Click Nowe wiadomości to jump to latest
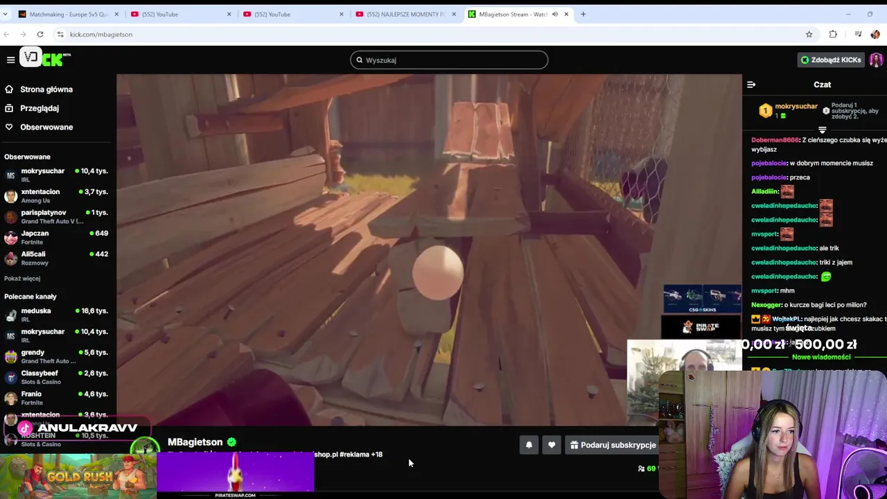Screen dimensions: 887x499 [x=821, y=357]
